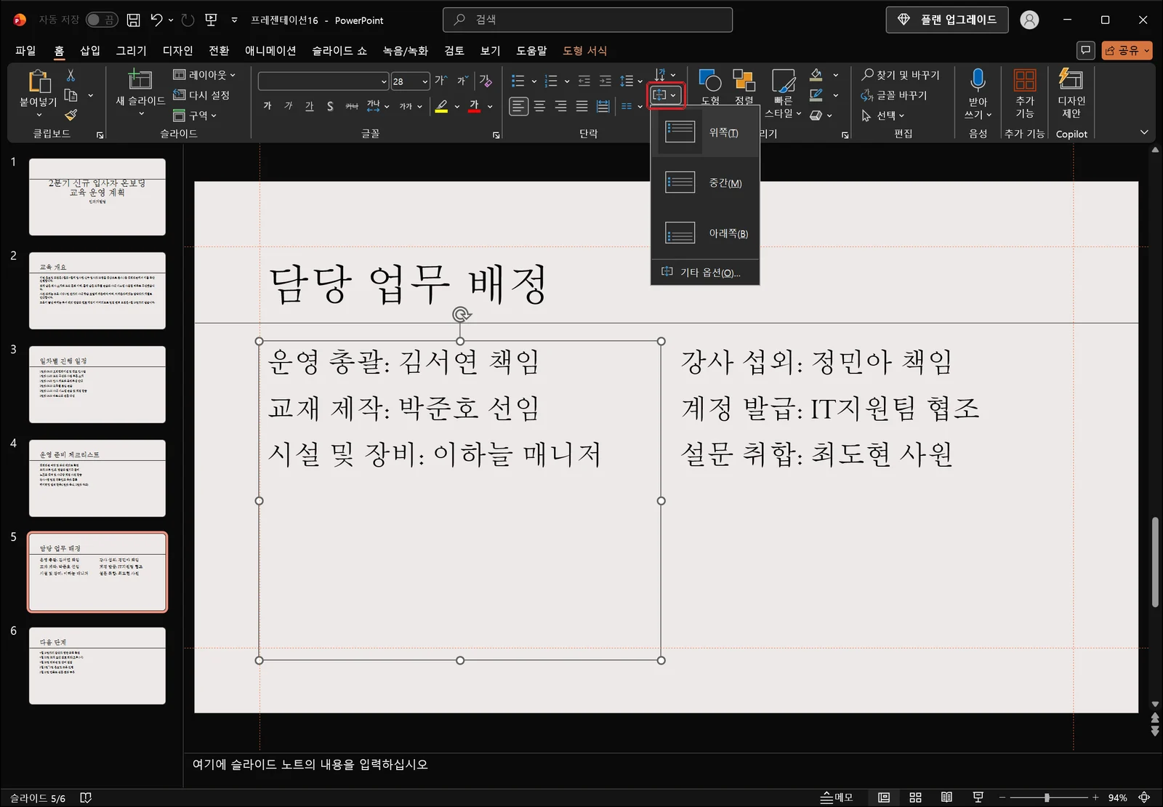This screenshot has width=1163, height=807.
Task: Click the bulleted list icon
Action: pos(518,81)
